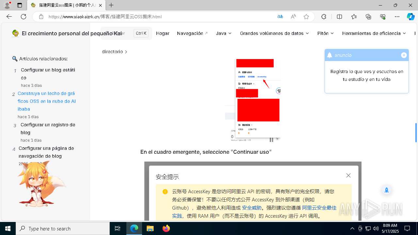The image size is (418, 235).
Task: Open Browser essentials heart icon
Action: [383, 17]
